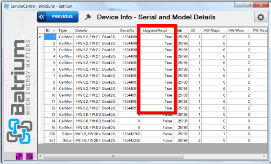Click the scrollbar left arrow
The image size is (271, 164).
click(40, 156)
